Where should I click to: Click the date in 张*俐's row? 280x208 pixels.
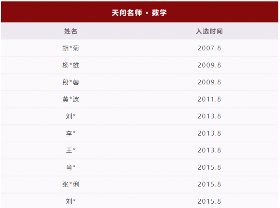tap(209, 184)
